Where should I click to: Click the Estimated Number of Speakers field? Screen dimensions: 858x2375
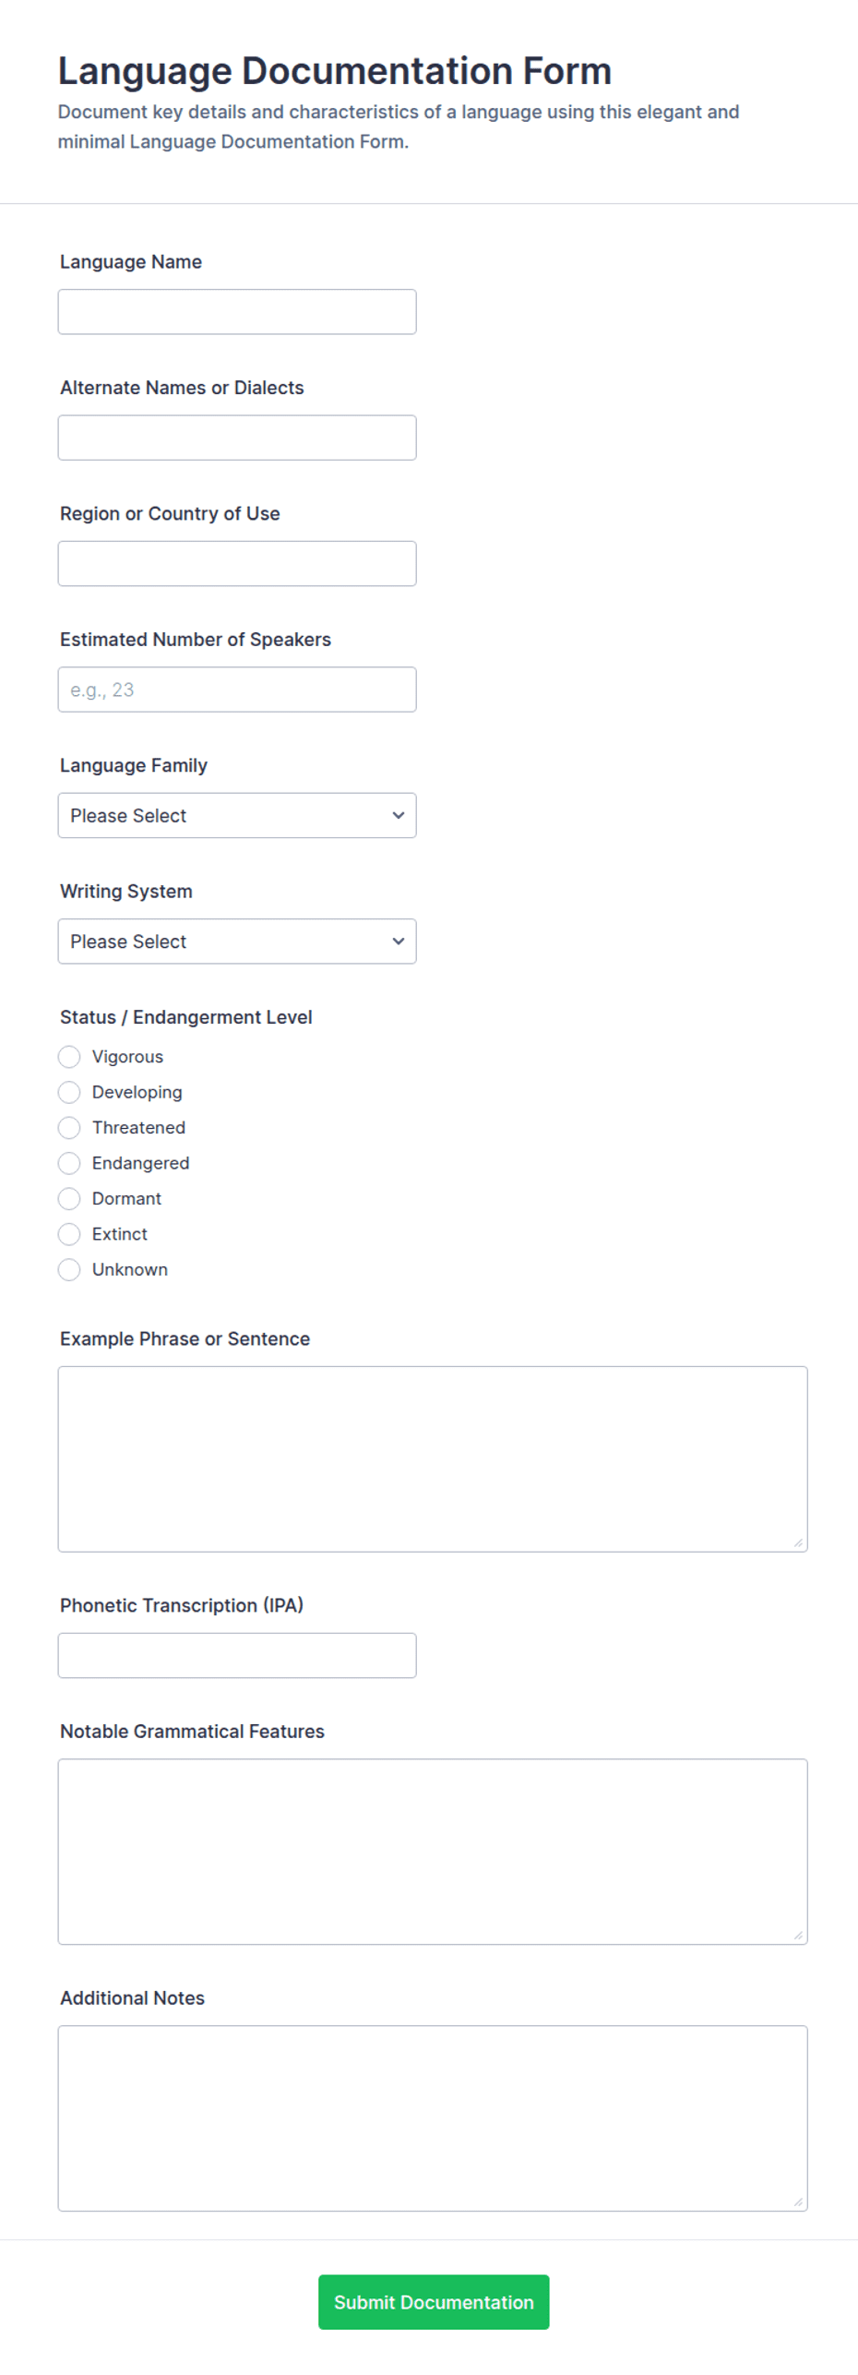click(237, 690)
